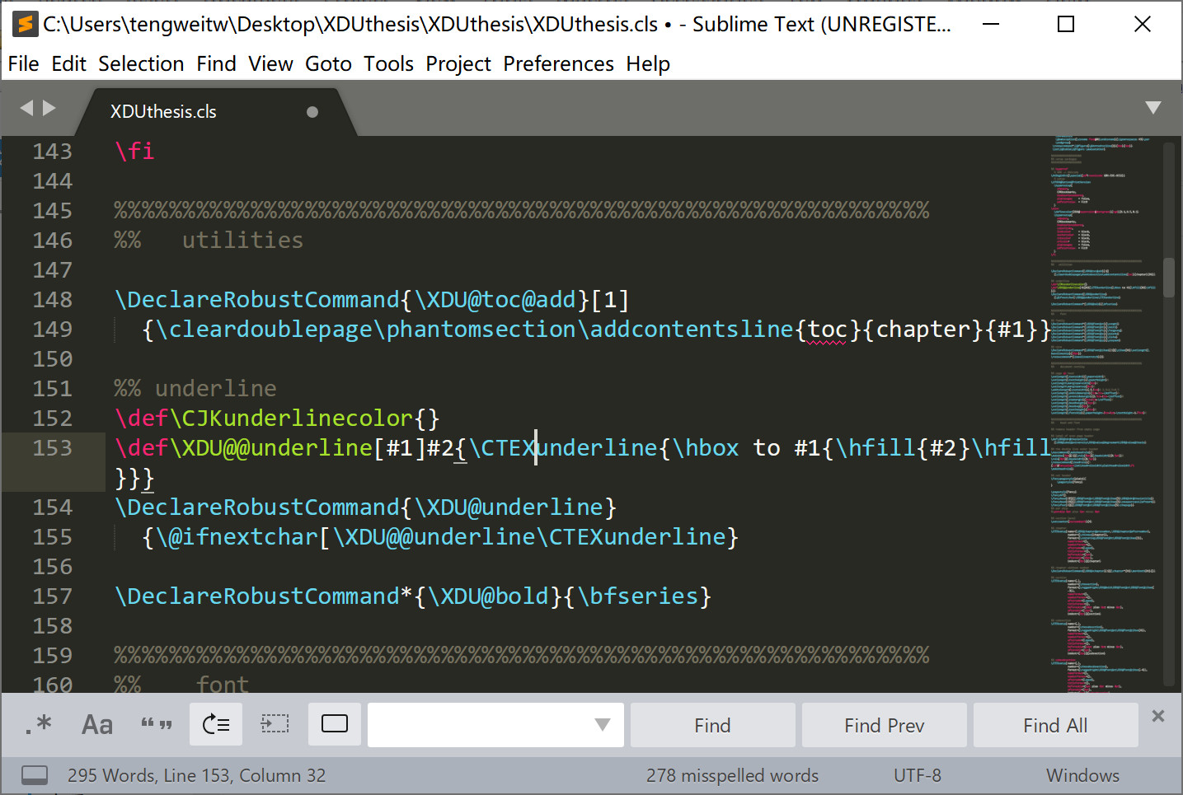Click \CJKunderlinecolor on line 152
This screenshot has width=1183, height=795.
pyautogui.click(x=291, y=419)
